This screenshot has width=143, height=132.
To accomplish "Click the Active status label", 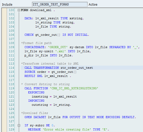I will [x=93, y=5].
